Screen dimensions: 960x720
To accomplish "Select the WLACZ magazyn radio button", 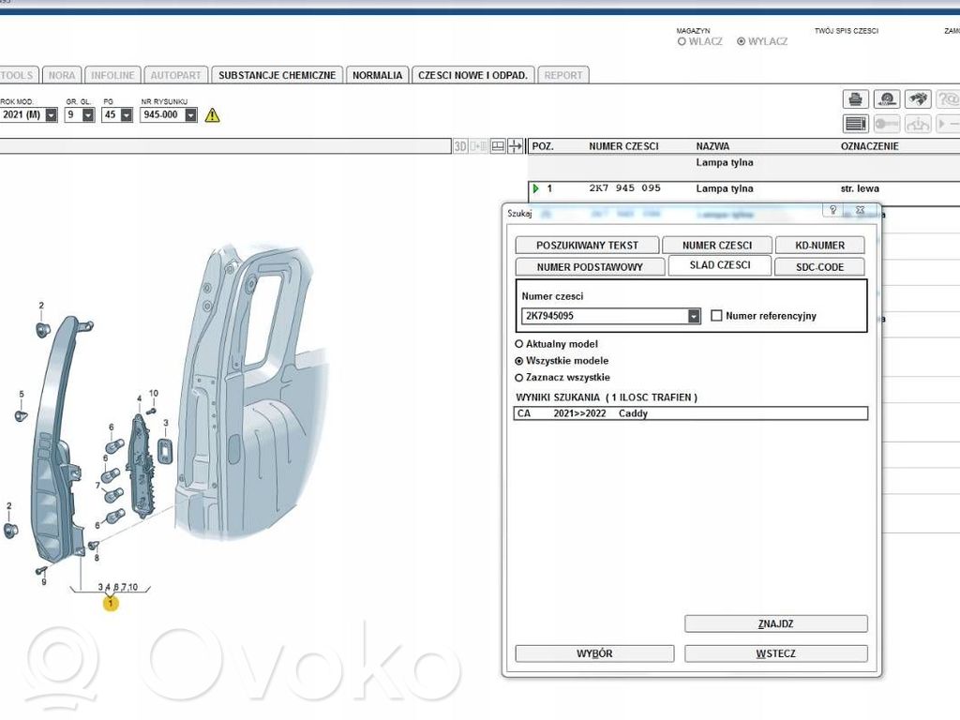I will coord(682,41).
